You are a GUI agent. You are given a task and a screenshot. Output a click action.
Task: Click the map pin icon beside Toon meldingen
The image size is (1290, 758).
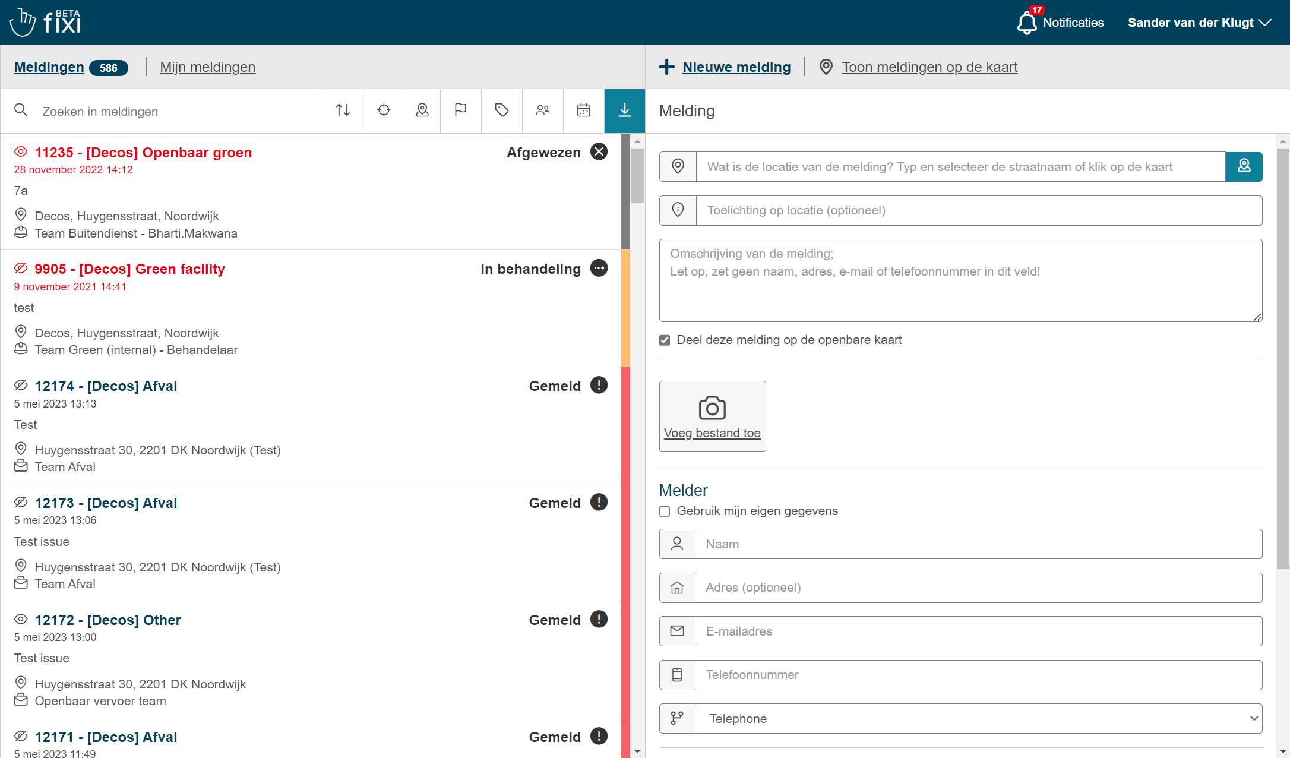(x=826, y=67)
